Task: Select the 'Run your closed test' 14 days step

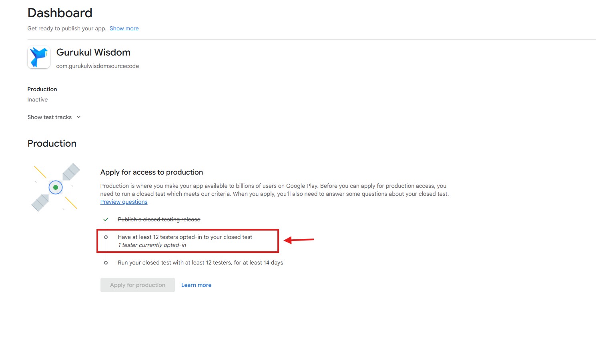Action: click(x=200, y=263)
